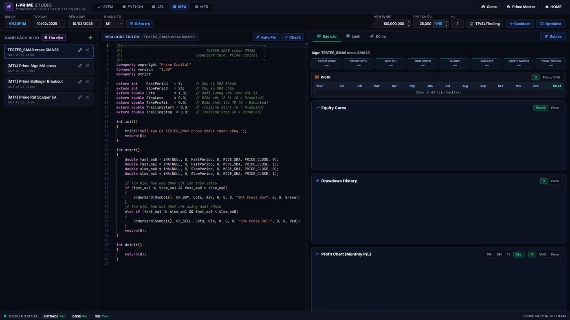This screenshot has height=320, width=570.
Task: Toggle Profit table to percent view
Action: 536,77
